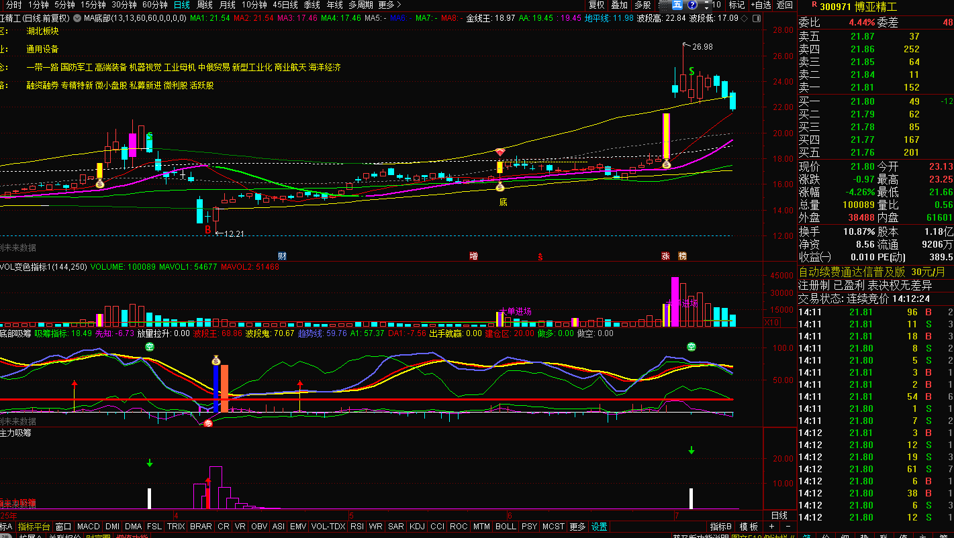The width and height of the screenshot is (954, 538).
Task: Click the 财 info marker under the chart
Action: pos(282,256)
